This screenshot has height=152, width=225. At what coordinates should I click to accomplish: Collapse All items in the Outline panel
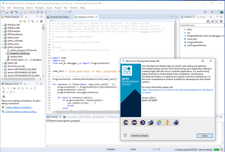click(x=213, y=21)
